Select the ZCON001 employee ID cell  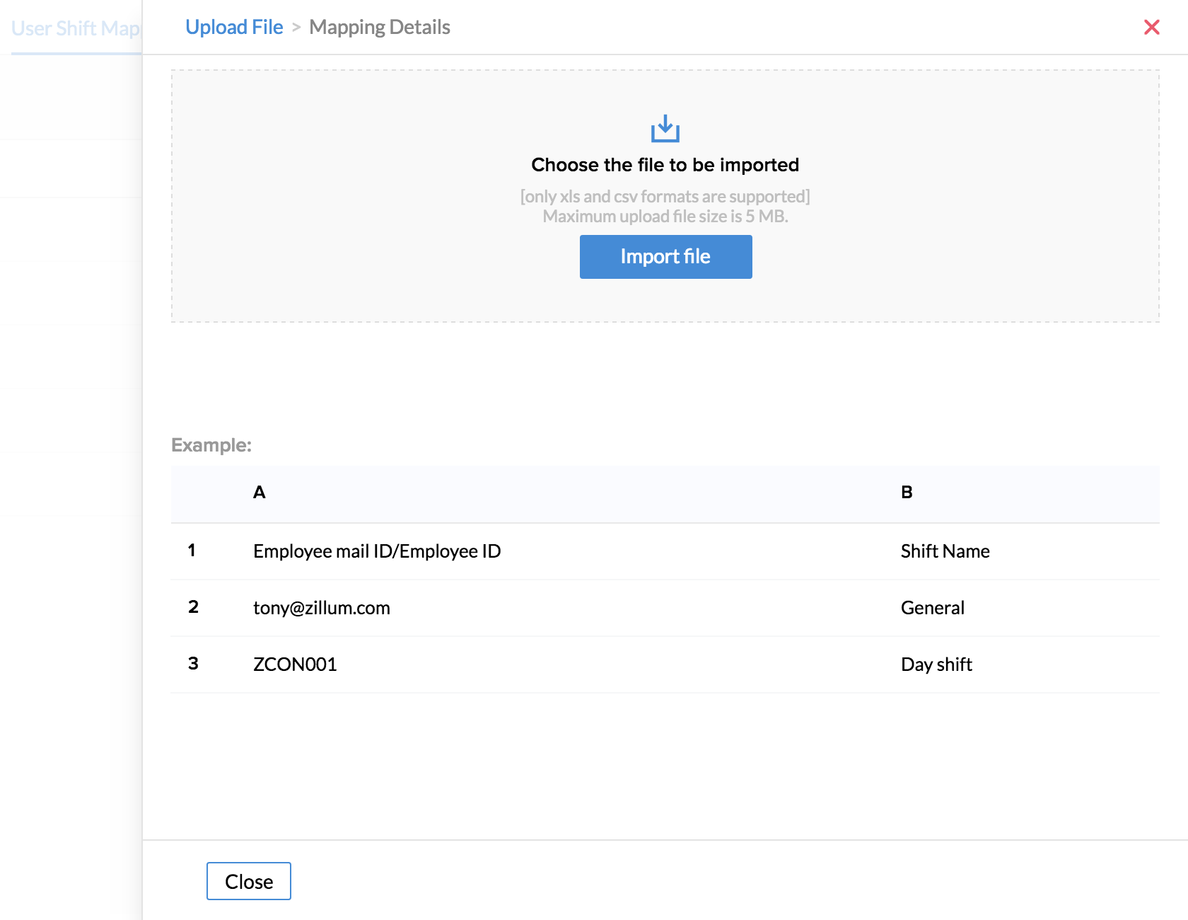[x=295, y=665]
